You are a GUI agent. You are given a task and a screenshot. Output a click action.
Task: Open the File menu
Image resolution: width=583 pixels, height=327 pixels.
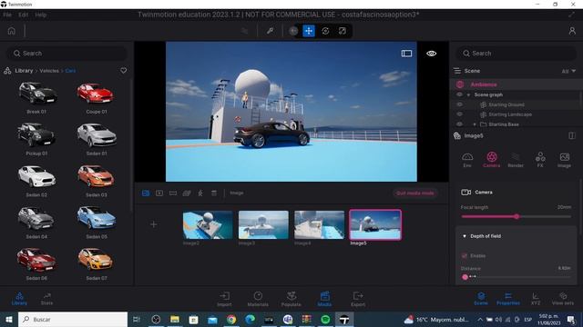(7, 15)
